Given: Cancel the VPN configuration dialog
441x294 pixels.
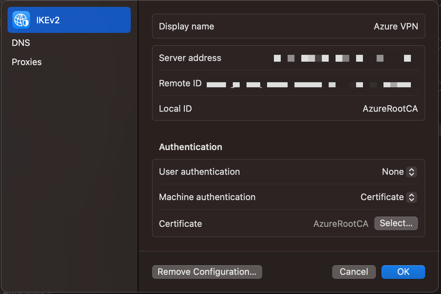Looking at the screenshot, I should [x=354, y=272].
